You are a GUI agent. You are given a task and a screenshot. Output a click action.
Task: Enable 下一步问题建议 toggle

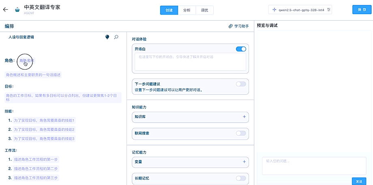[x=241, y=84]
